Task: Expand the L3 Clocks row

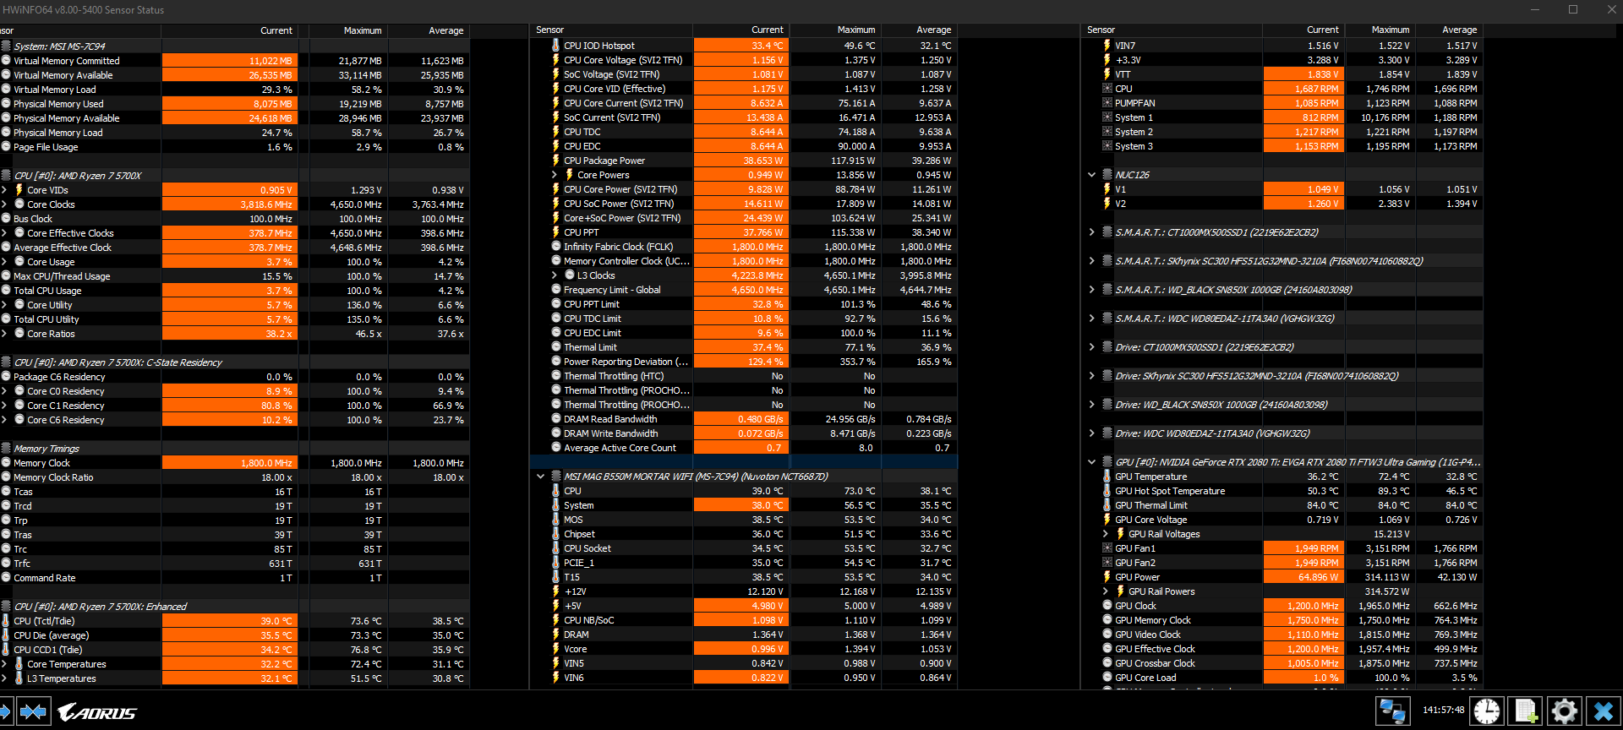Action: click(555, 275)
